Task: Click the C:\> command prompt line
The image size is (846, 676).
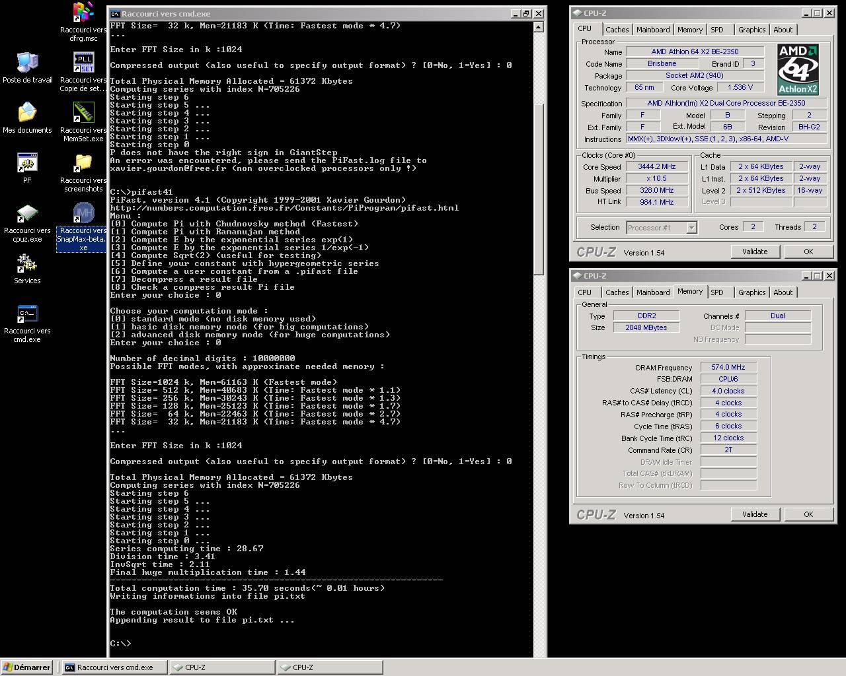Action: [x=120, y=644]
